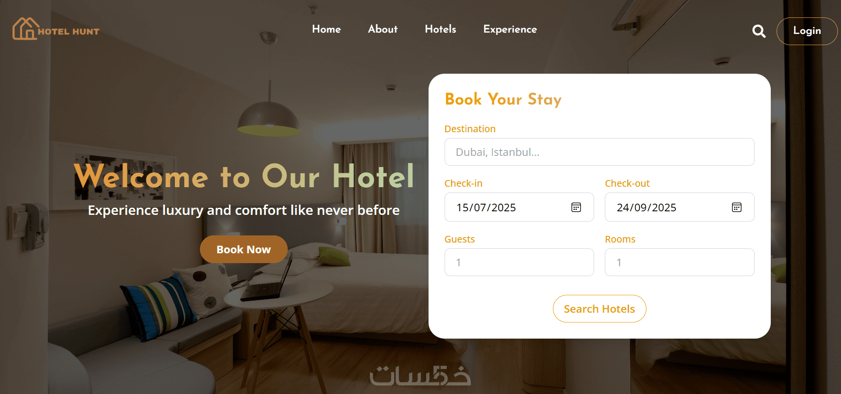Open the Check-in calendar picker icon
This screenshot has height=394, width=841.
576,207
